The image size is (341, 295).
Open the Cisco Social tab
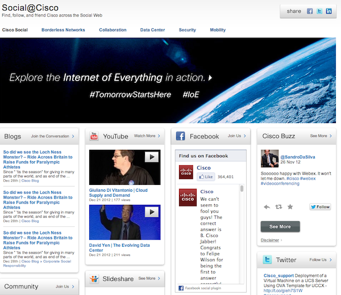tap(15, 30)
